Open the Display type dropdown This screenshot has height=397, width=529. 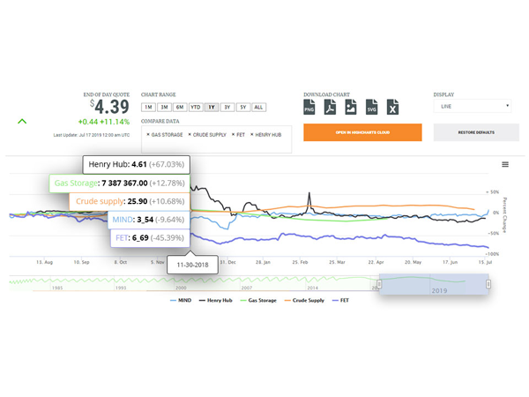473,106
